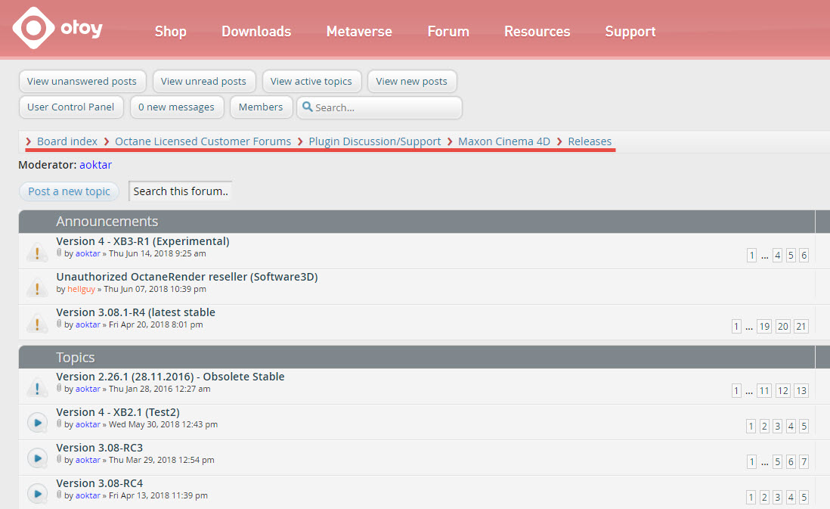The image size is (830, 509).
Task: Open the User Control Panel
Action: click(x=71, y=107)
